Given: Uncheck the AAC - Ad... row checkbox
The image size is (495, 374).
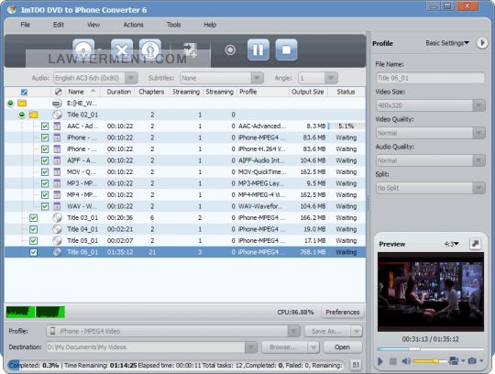Looking at the screenshot, I should click(45, 126).
